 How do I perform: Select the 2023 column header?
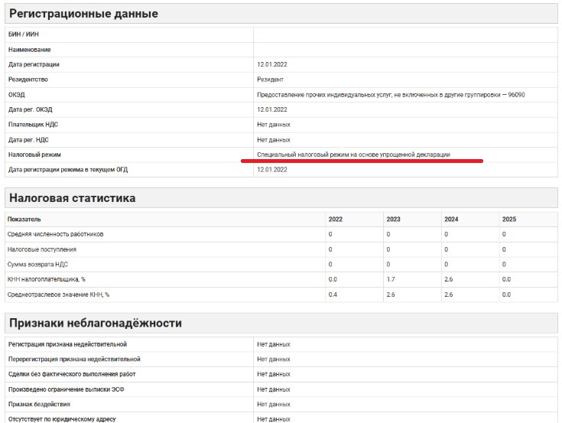coord(393,219)
